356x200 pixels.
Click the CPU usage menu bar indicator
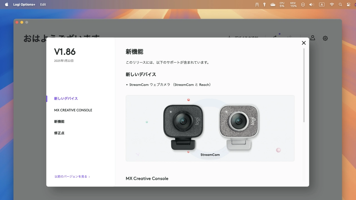tap(282, 4)
